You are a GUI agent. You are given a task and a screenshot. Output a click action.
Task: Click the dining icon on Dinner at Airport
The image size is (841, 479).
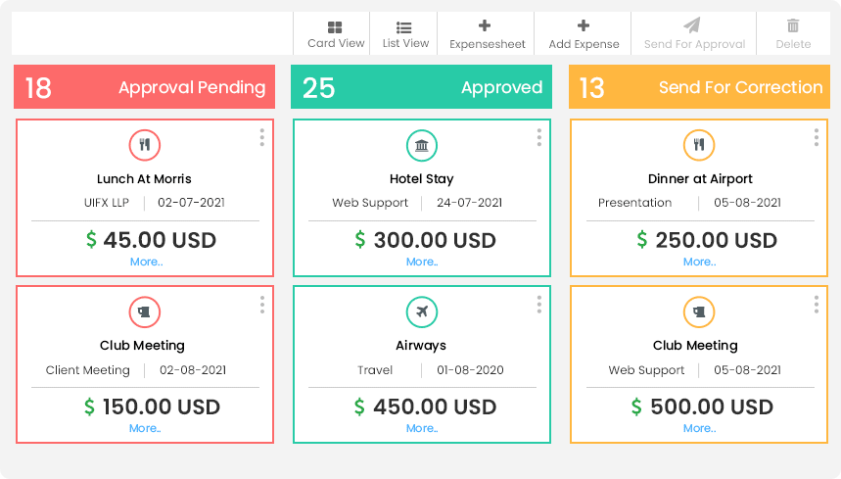(x=699, y=145)
